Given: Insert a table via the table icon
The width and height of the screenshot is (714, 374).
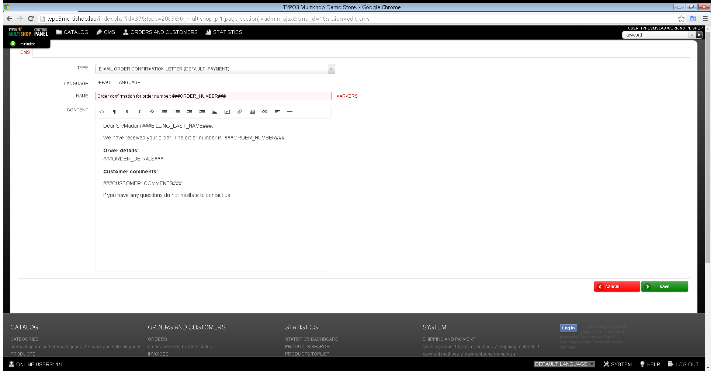Looking at the screenshot, I should point(252,111).
